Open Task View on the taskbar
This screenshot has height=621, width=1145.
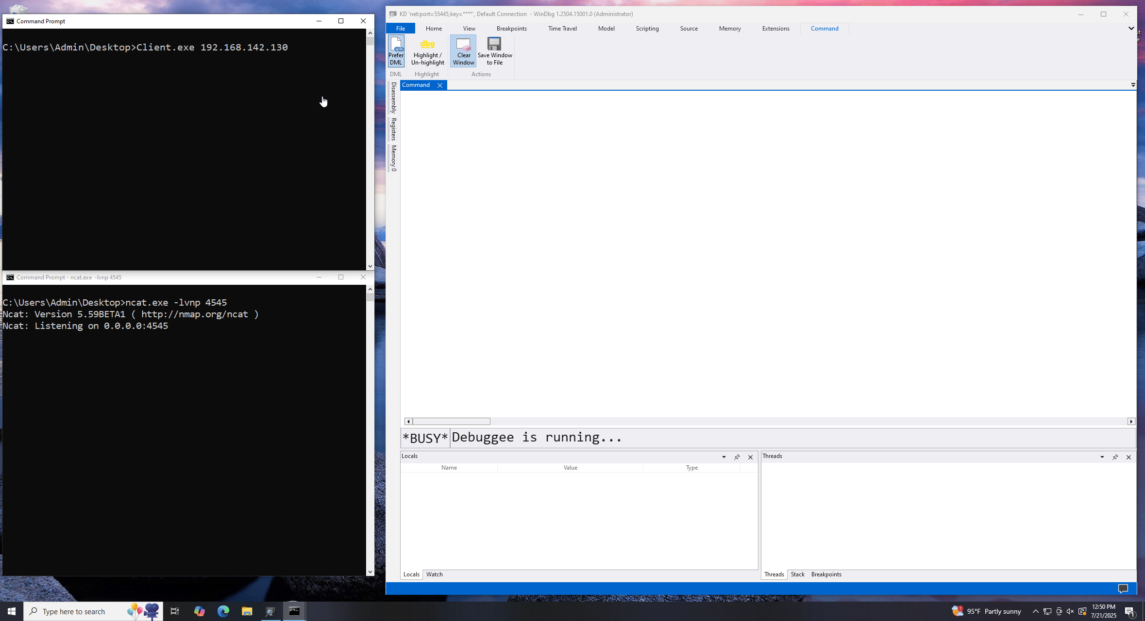[175, 611]
